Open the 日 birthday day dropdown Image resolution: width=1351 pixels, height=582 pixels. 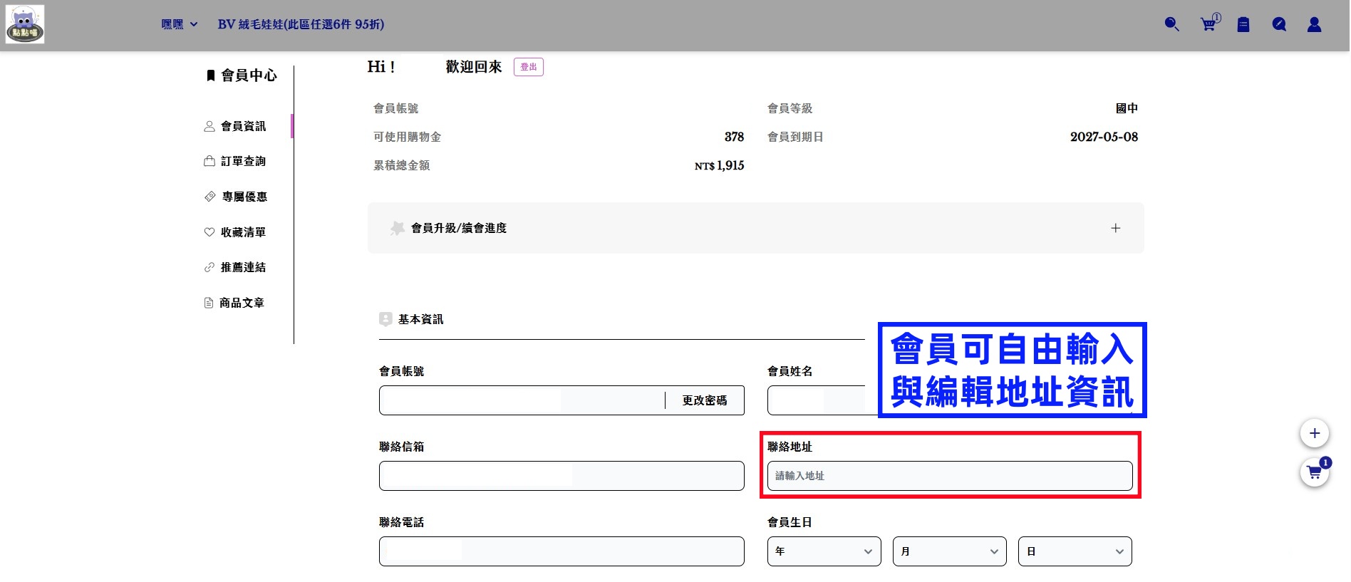pyautogui.click(x=1075, y=551)
